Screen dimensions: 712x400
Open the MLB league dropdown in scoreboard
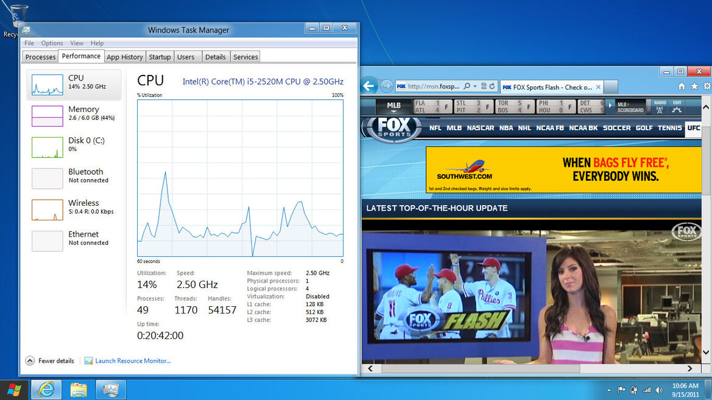393,107
